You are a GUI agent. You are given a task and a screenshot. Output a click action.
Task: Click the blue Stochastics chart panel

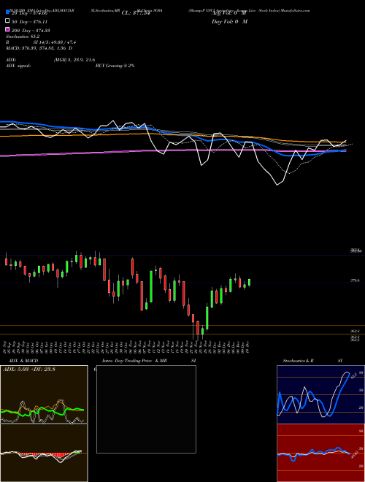(x=320, y=394)
